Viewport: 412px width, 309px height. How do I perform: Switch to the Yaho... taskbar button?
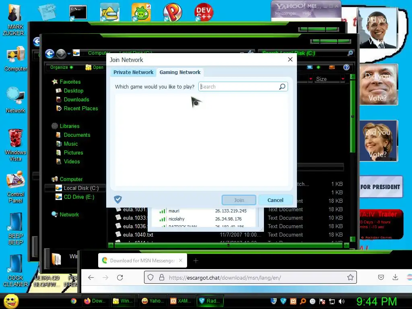[x=152, y=301]
